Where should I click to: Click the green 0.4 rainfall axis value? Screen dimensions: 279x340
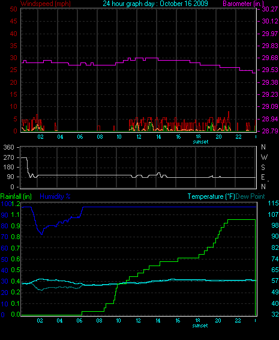point(16,282)
